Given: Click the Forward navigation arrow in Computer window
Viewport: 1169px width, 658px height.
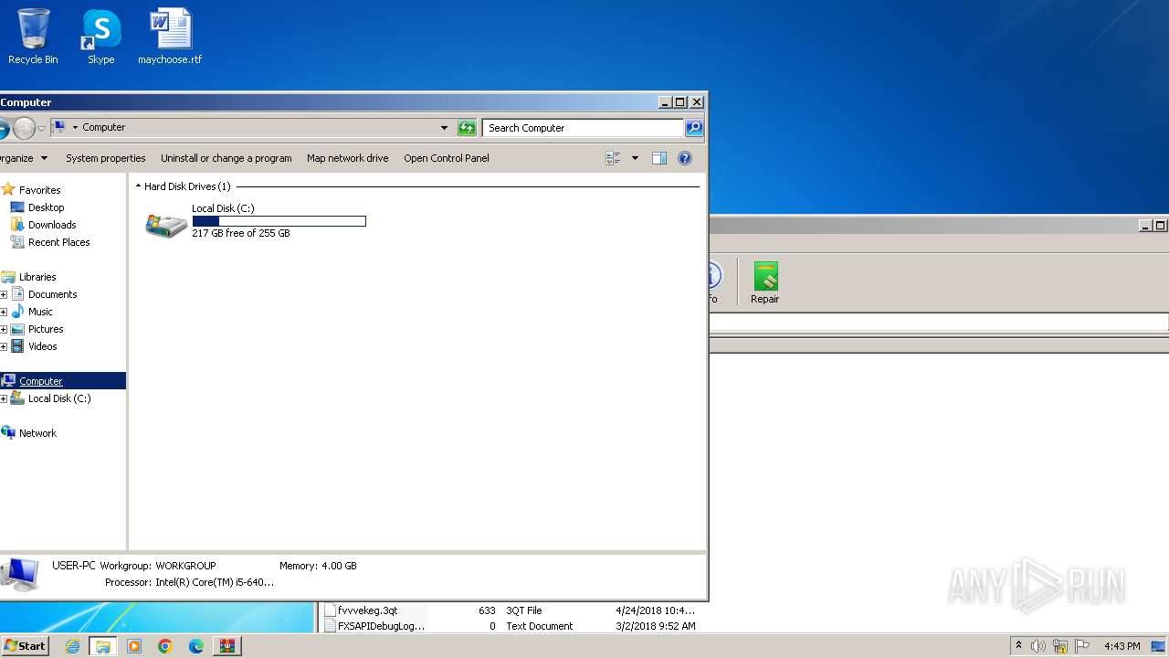Looking at the screenshot, I should click(x=23, y=128).
